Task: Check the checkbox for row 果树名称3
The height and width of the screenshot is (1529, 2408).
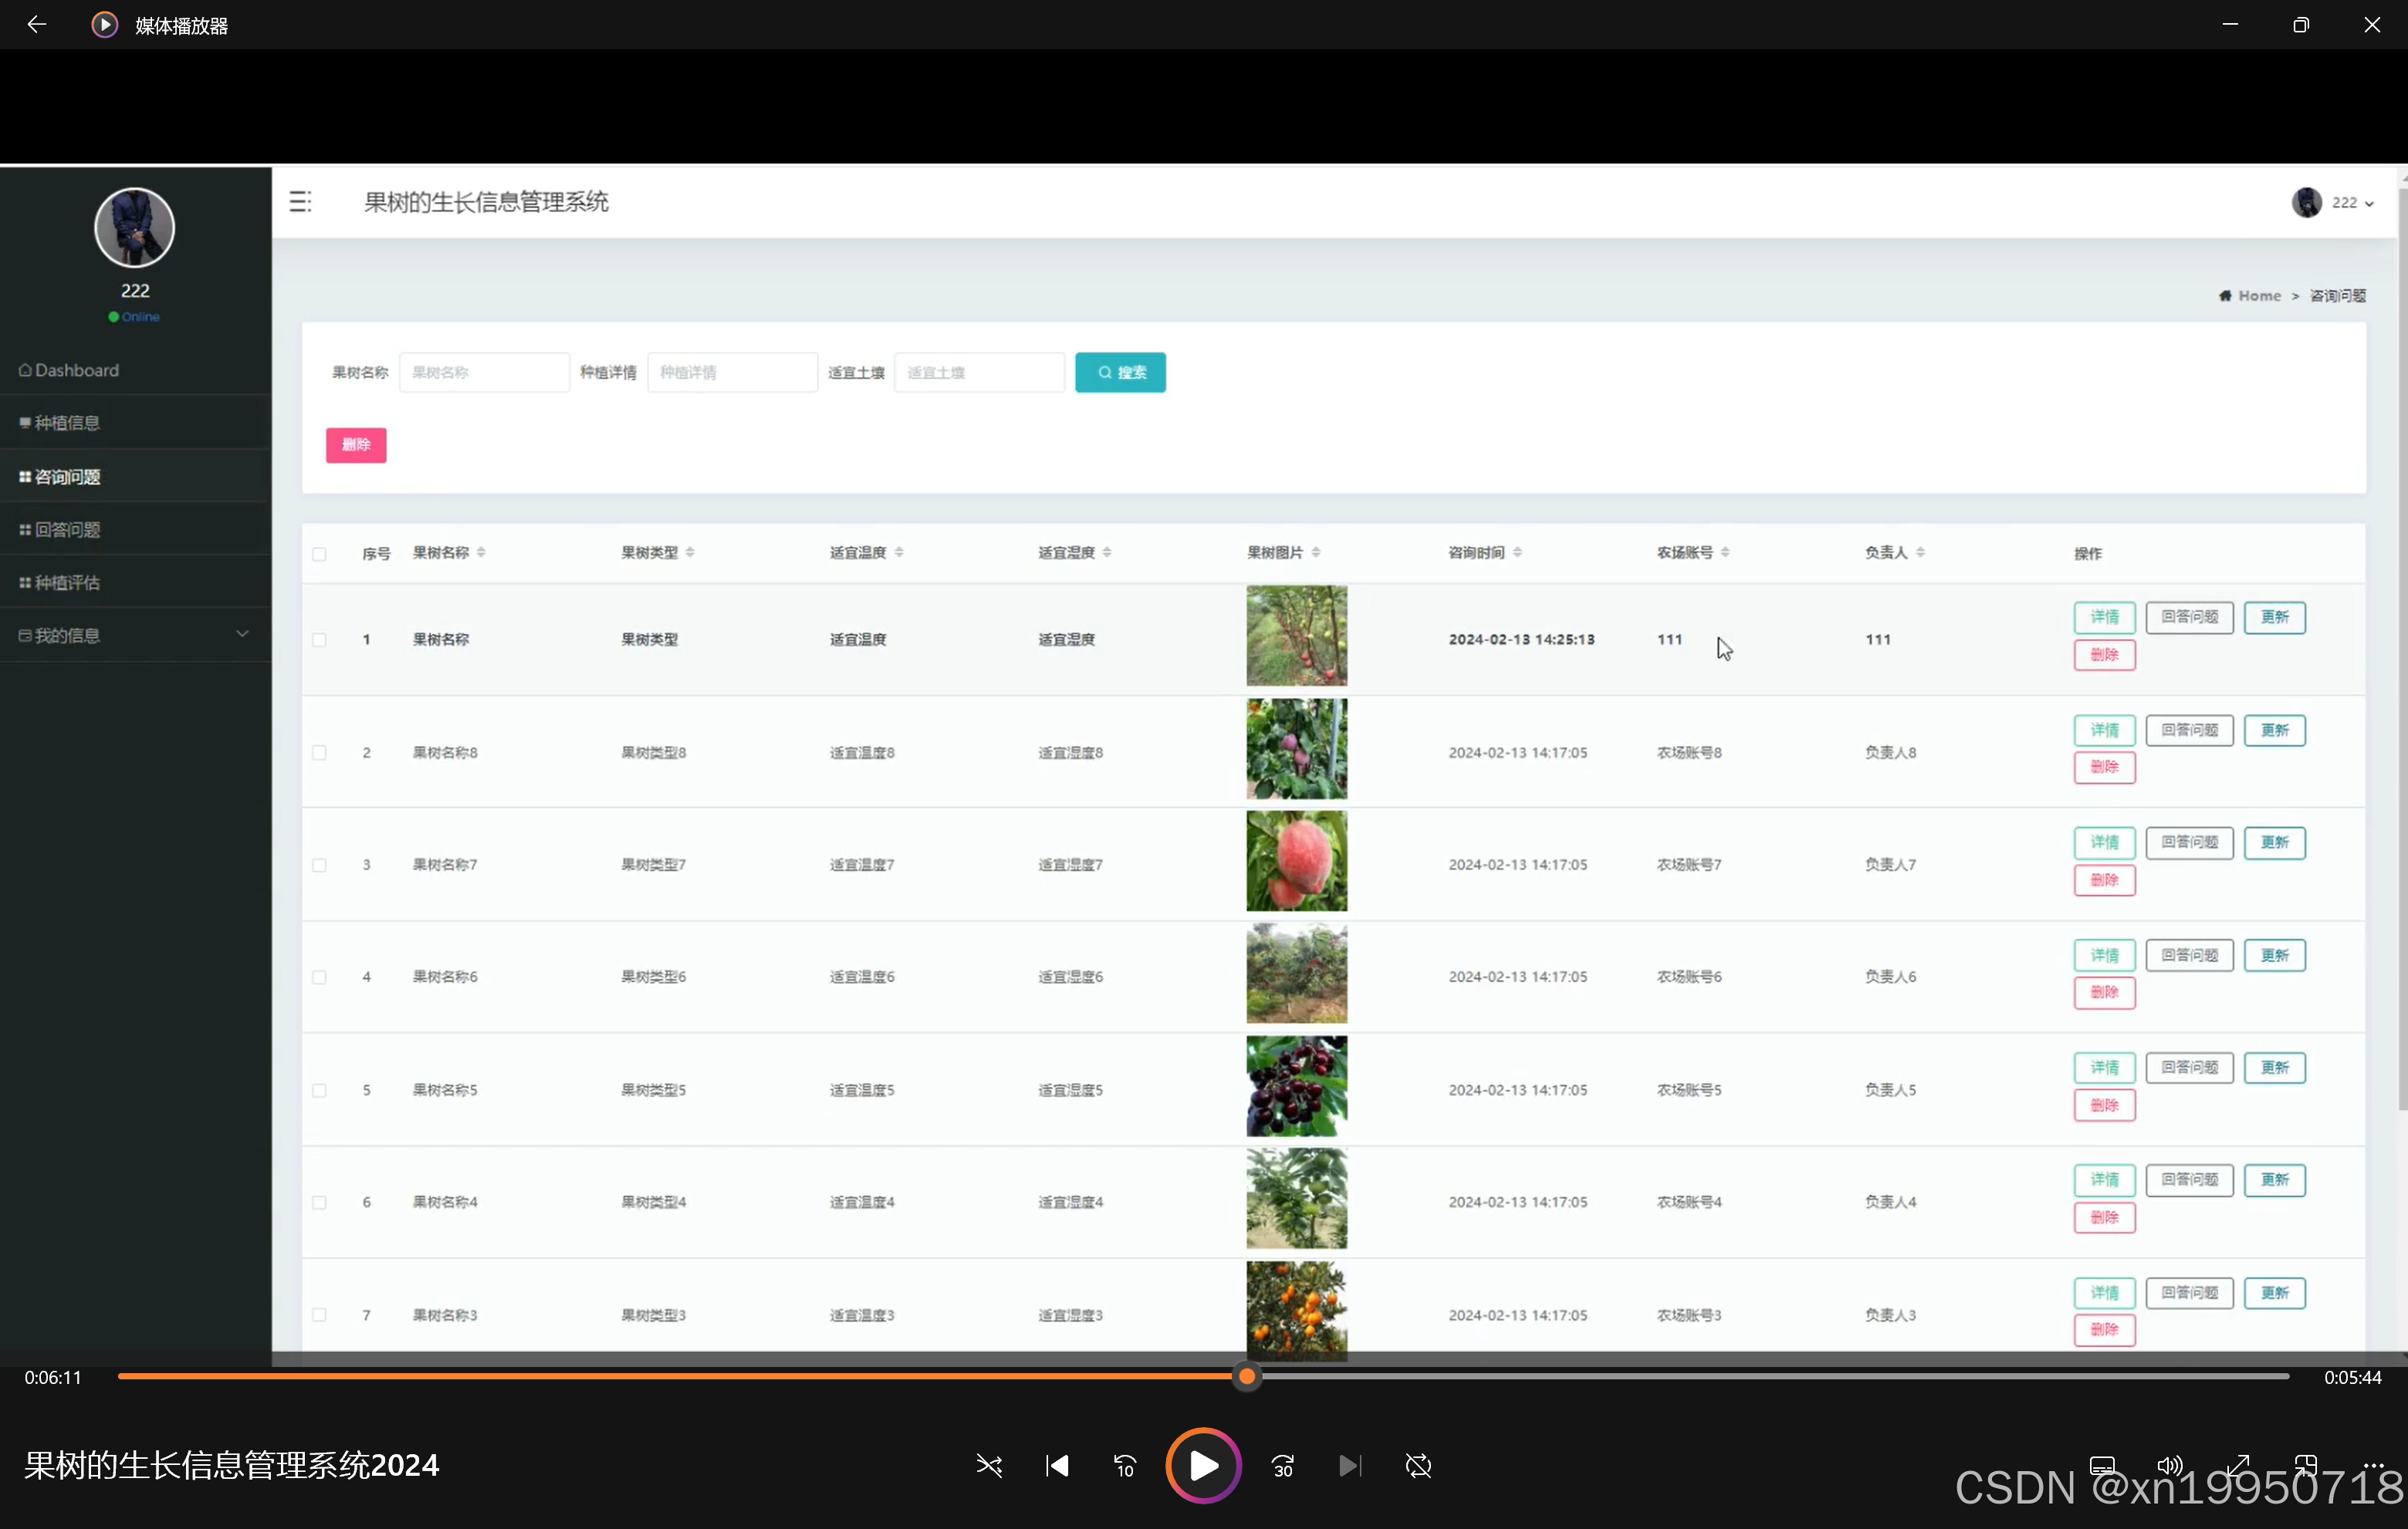Action: coord(319,1315)
